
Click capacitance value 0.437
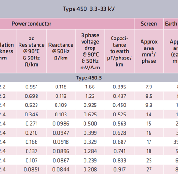click(120, 96)
